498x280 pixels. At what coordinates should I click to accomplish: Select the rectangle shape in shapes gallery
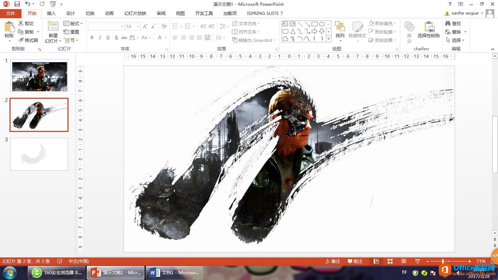pos(314,24)
